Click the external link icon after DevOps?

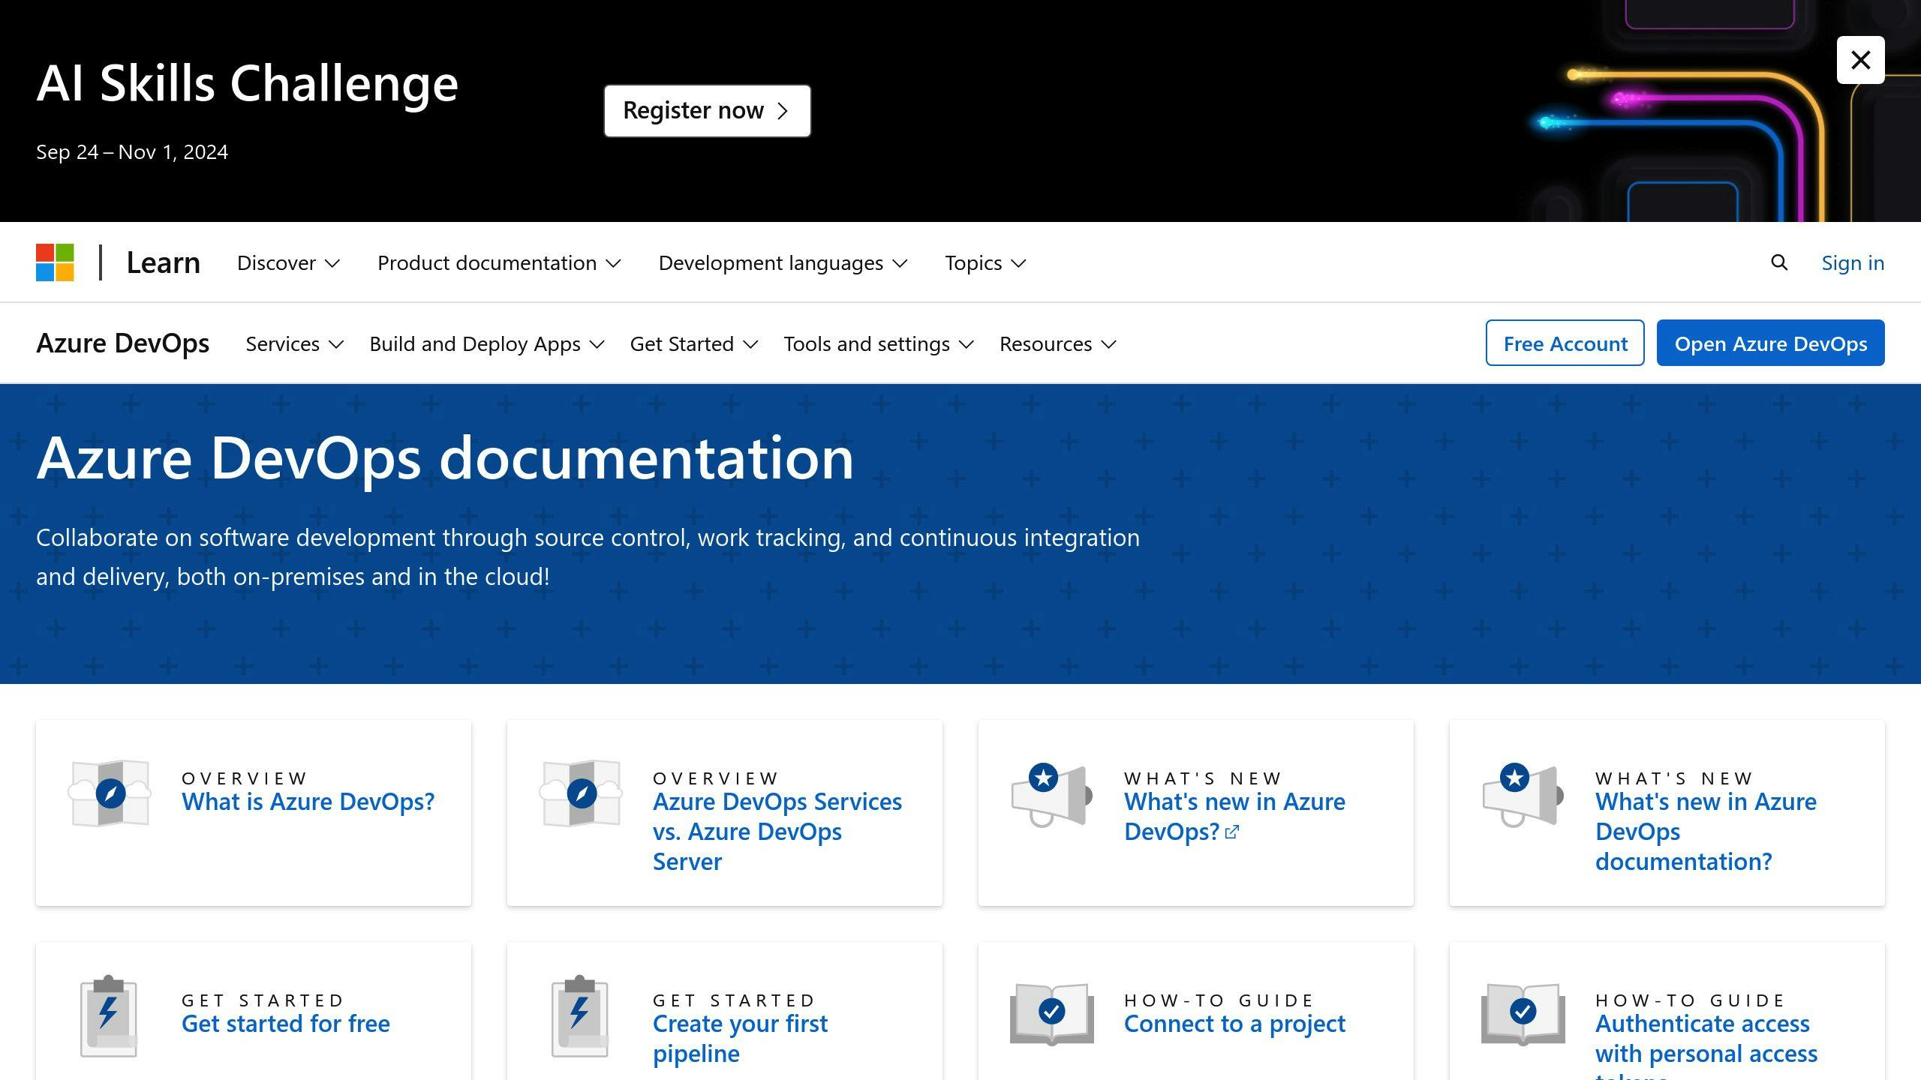point(1231,832)
